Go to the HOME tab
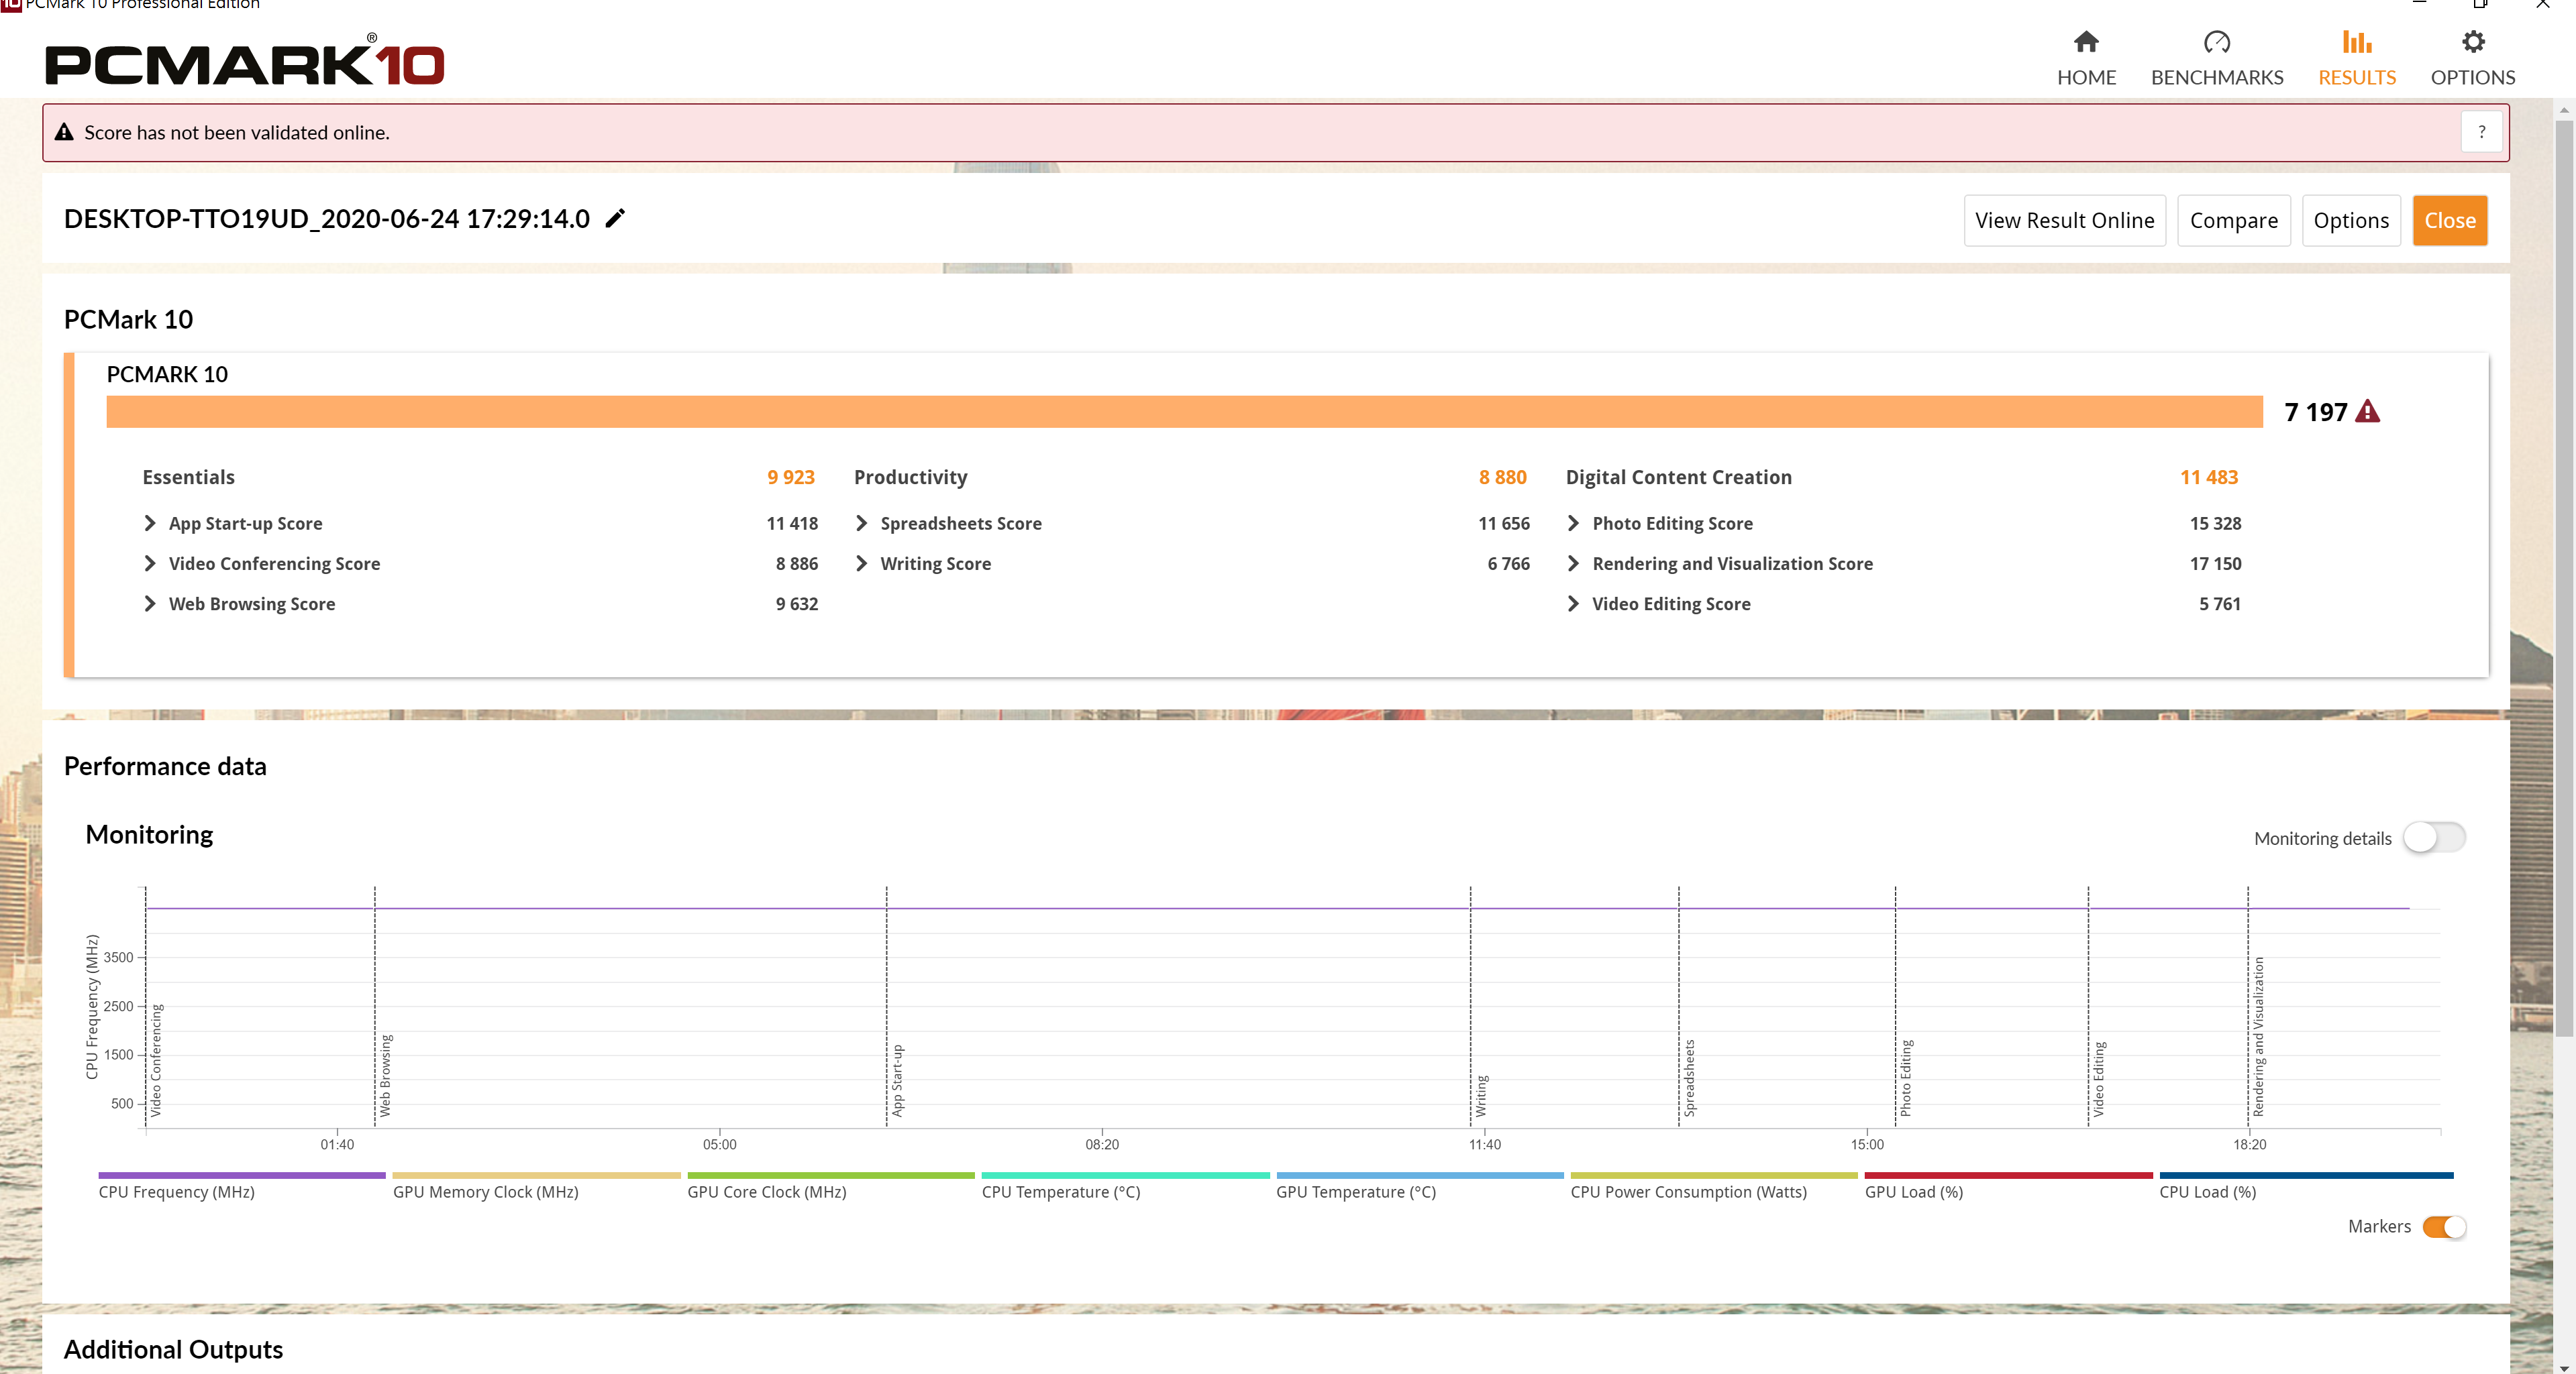Screen dimensions: 2576x1374 tap(2086, 60)
